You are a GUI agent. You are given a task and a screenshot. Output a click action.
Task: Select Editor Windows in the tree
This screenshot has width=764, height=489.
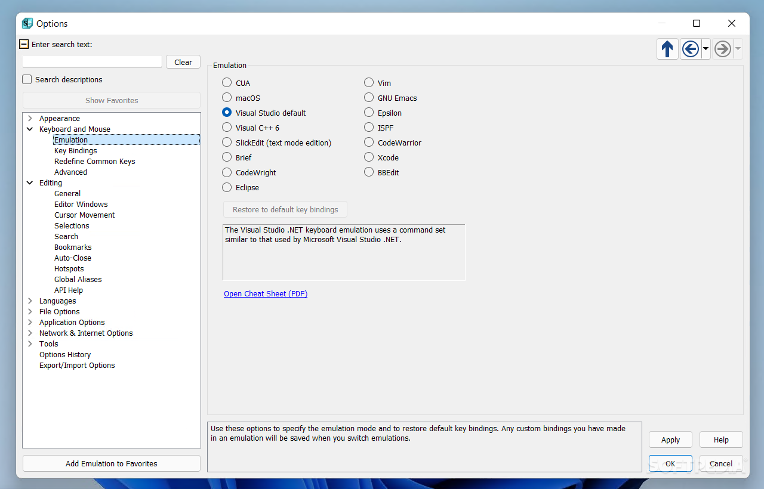click(81, 205)
